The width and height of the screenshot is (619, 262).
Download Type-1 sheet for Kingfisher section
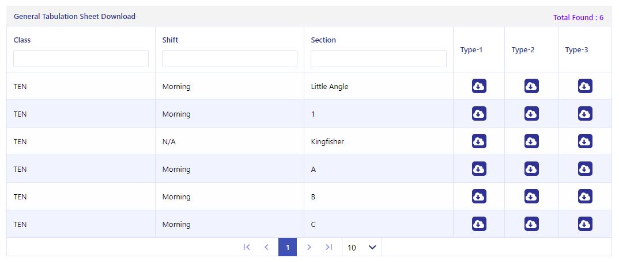coord(479,141)
